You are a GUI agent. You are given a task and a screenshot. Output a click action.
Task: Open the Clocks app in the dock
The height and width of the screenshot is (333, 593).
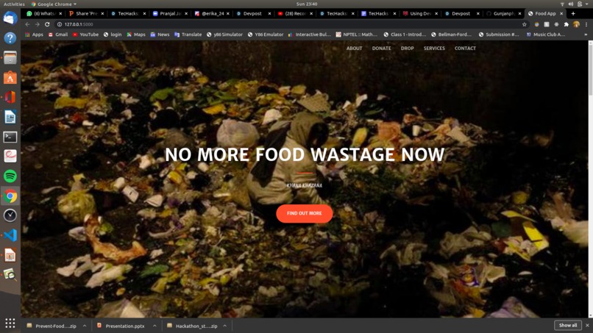point(10,215)
